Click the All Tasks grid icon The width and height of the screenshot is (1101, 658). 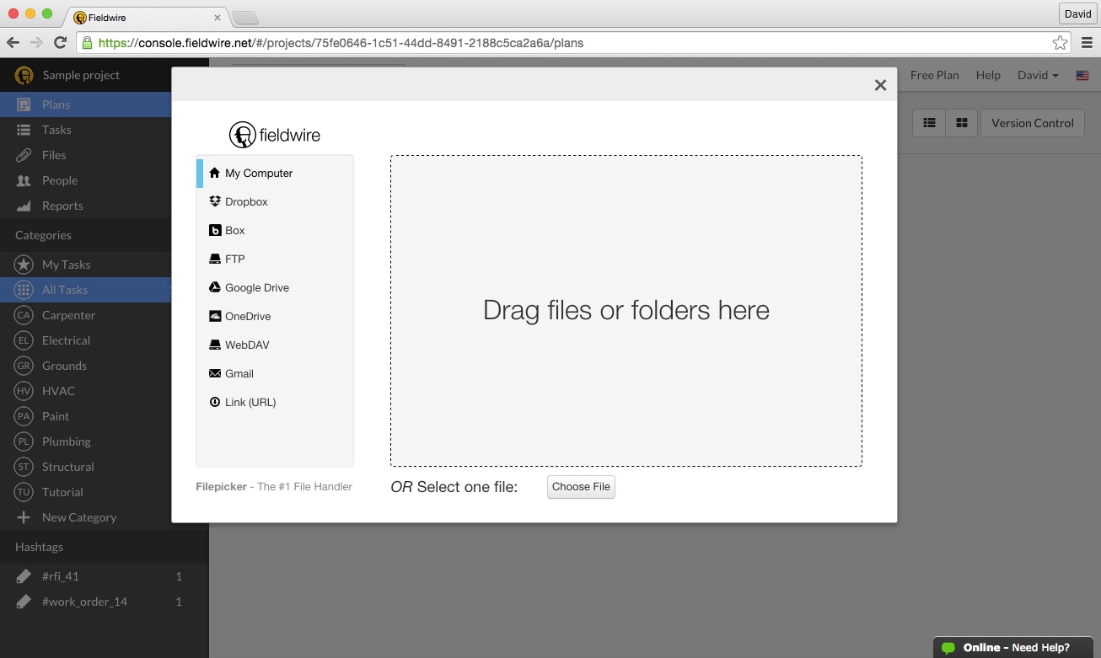(x=24, y=290)
